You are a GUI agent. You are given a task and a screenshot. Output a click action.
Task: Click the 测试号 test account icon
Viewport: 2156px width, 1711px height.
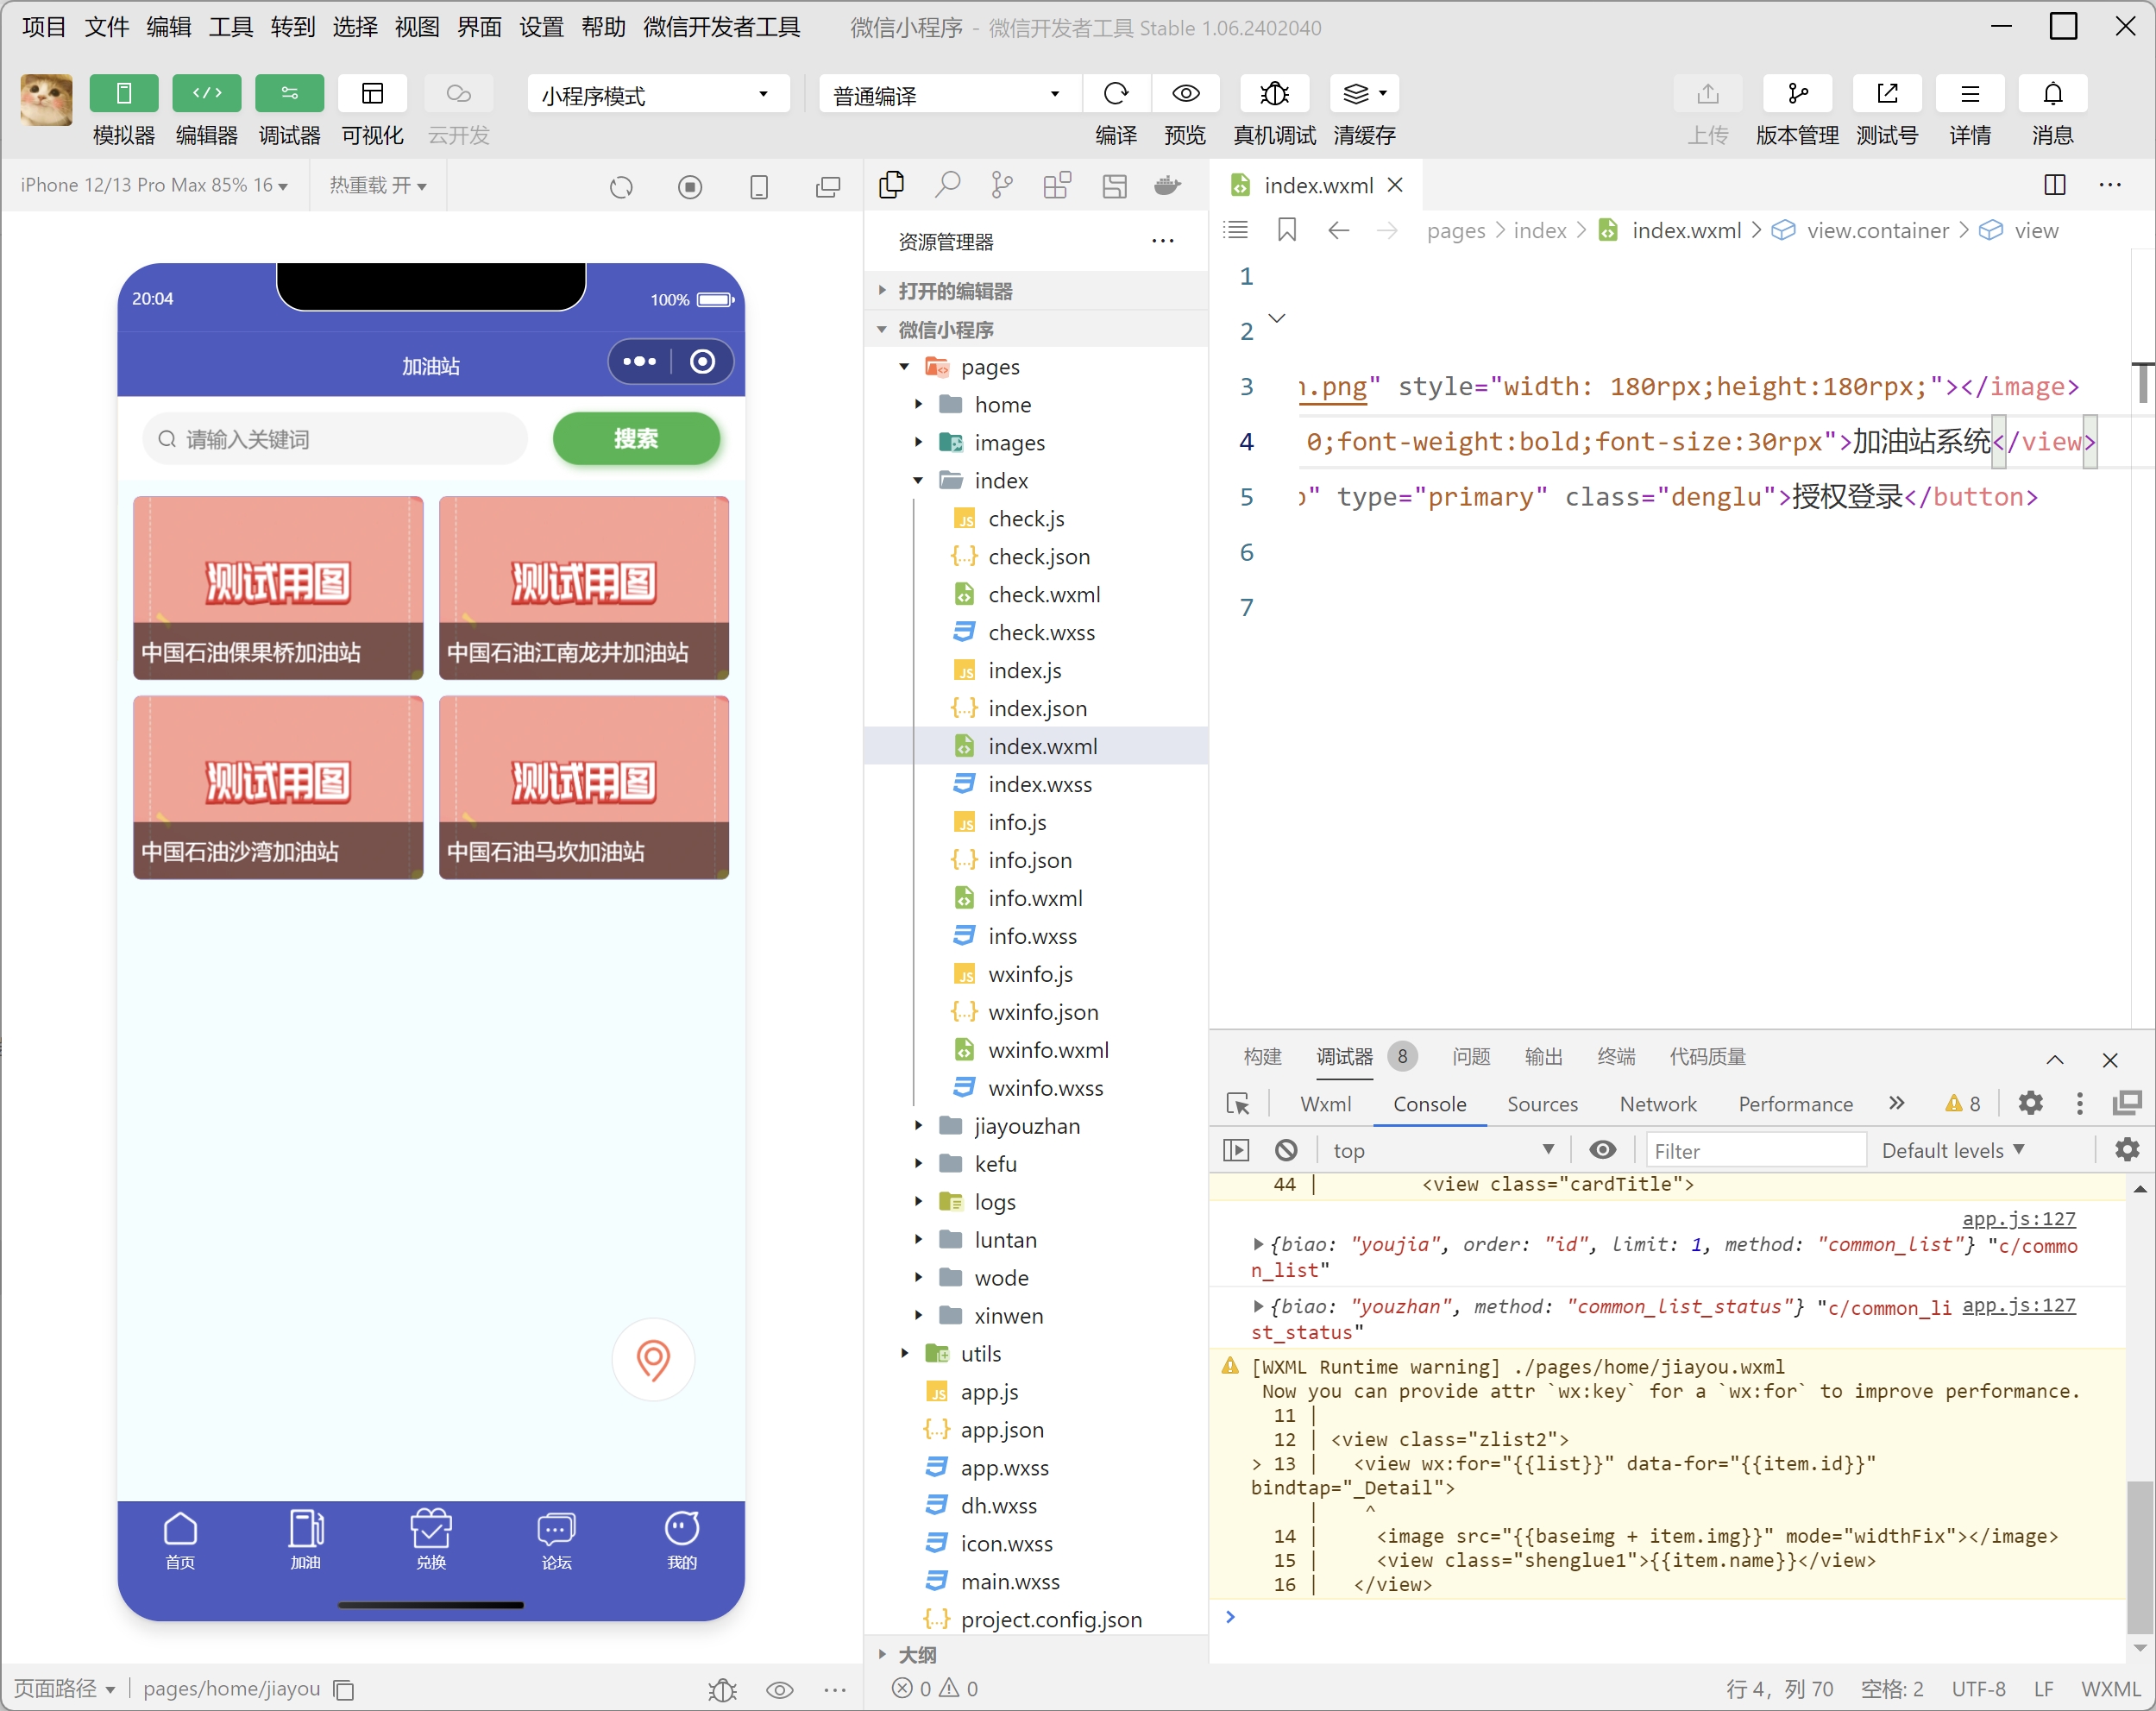click(1887, 94)
